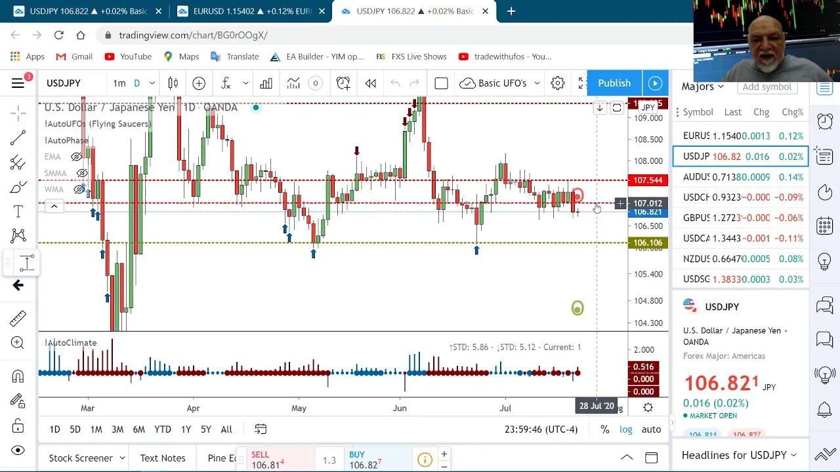Toggle magnet mode for drawings
Image resolution: width=840 pixels, height=472 pixels.
point(18,376)
